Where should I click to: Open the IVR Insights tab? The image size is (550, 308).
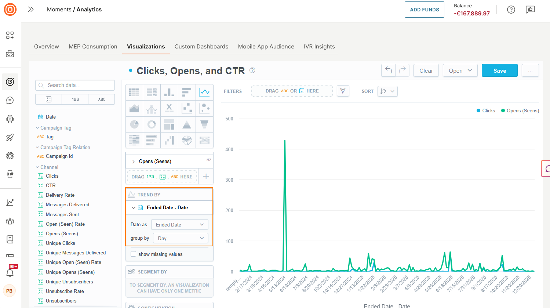point(319,47)
